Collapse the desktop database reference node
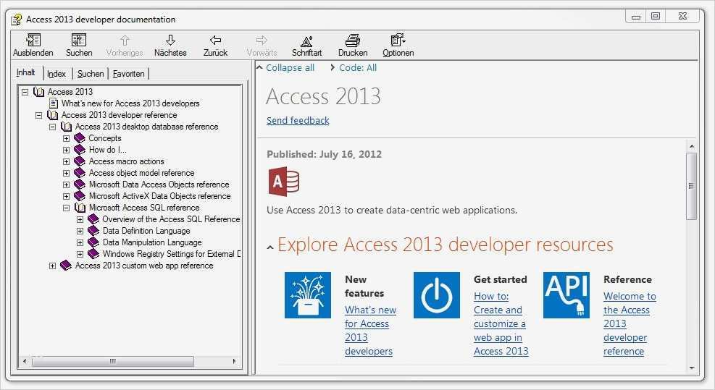This screenshot has width=715, height=390. click(52, 127)
